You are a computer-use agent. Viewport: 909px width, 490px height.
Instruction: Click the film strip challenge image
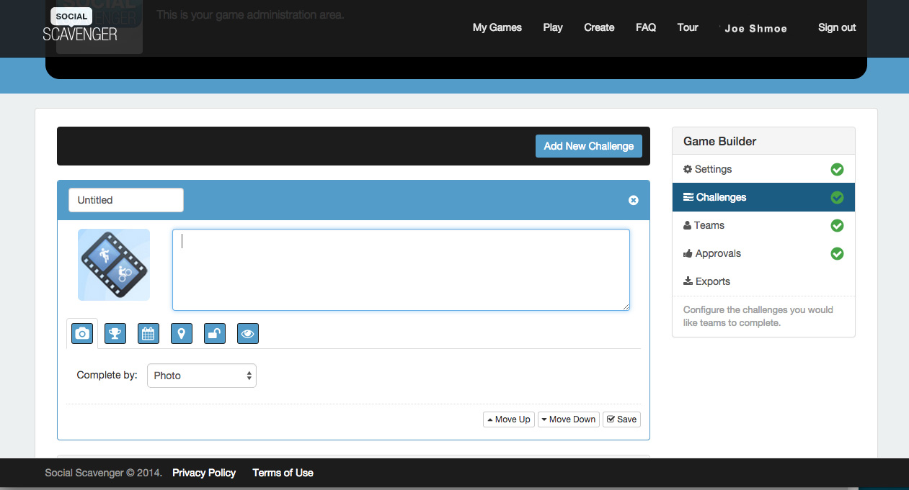click(x=114, y=265)
